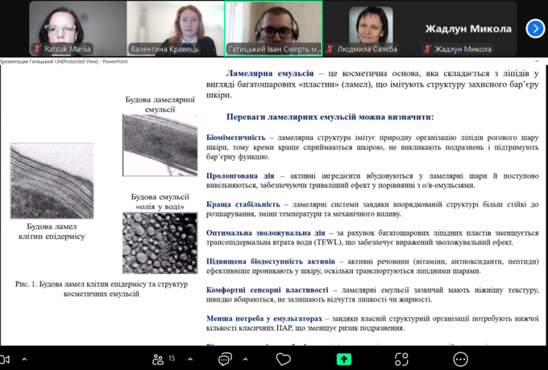Expand the participants options chevron
Image resolution: width=548 pixels, height=370 pixels.
[189, 359]
